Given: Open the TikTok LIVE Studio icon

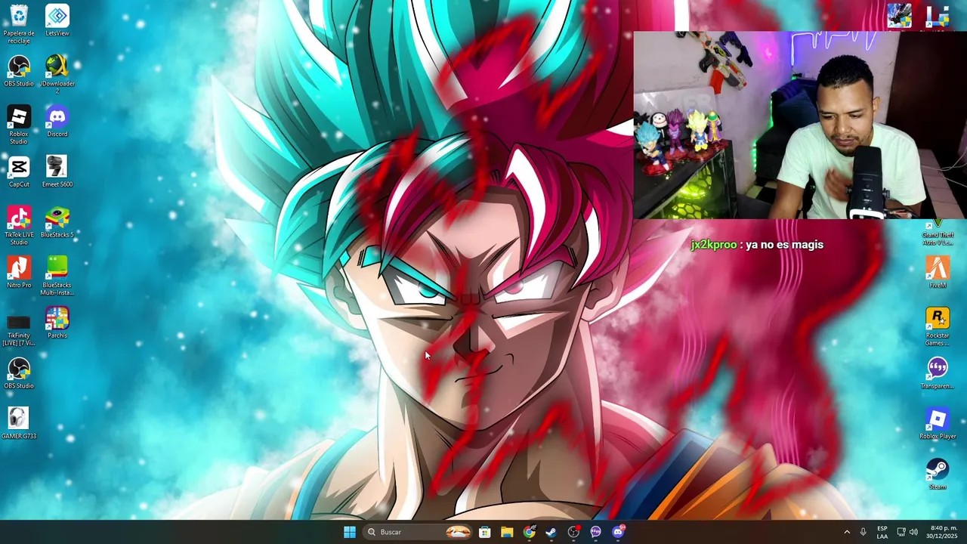Looking at the screenshot, I should click(19, 225).
